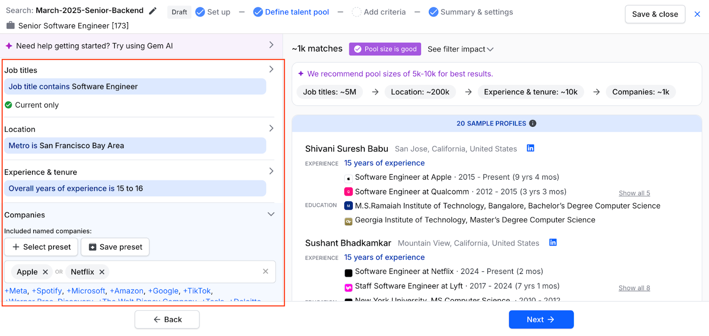Clear all included companies with the X
The height and width of the screenshot is (336, 709).
(x=265, y=271)
